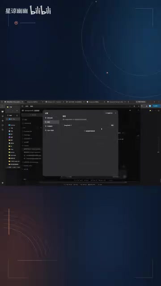The height and width of the screenshot is (286, 161).
Task: Click the search icon in left sidebar
Action: pyautogui.click(x=3, y=130)
